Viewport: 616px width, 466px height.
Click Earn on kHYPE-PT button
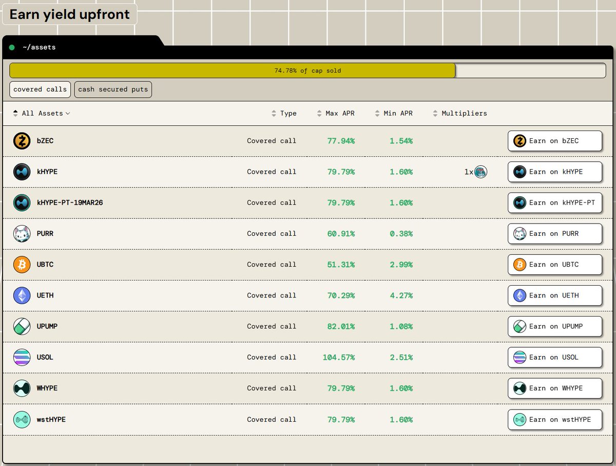554,202
